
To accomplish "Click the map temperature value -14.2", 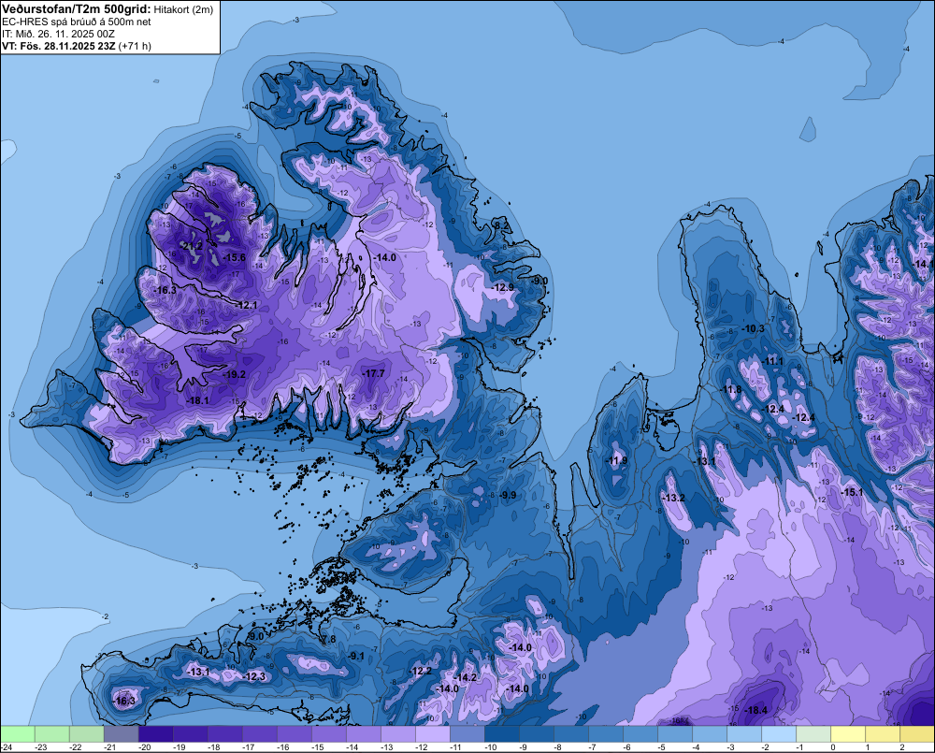I will pyautogui.click(x=465, y=677).
